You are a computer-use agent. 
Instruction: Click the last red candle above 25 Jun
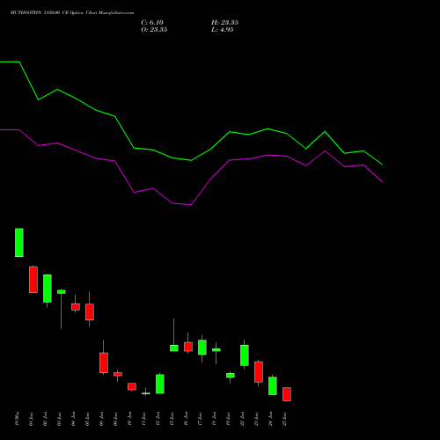(x=287, y=394)
